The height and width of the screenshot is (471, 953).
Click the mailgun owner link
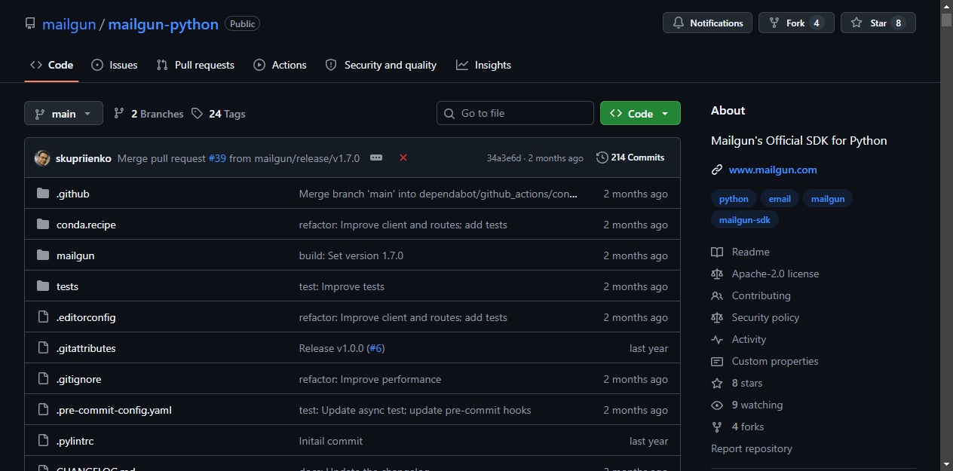pyautogui.click(x=69, y=23)
